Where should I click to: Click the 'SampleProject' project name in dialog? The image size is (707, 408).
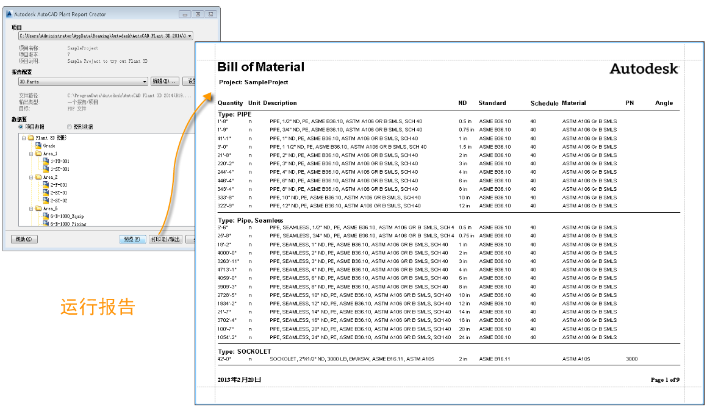82,48
